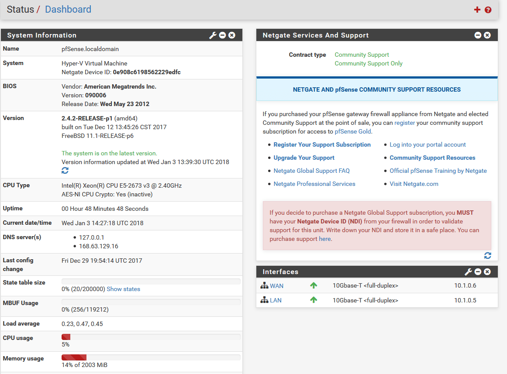The image size is (507, 374).
Task: Close Netgate Services And Support widget
Action: (487, 35)
